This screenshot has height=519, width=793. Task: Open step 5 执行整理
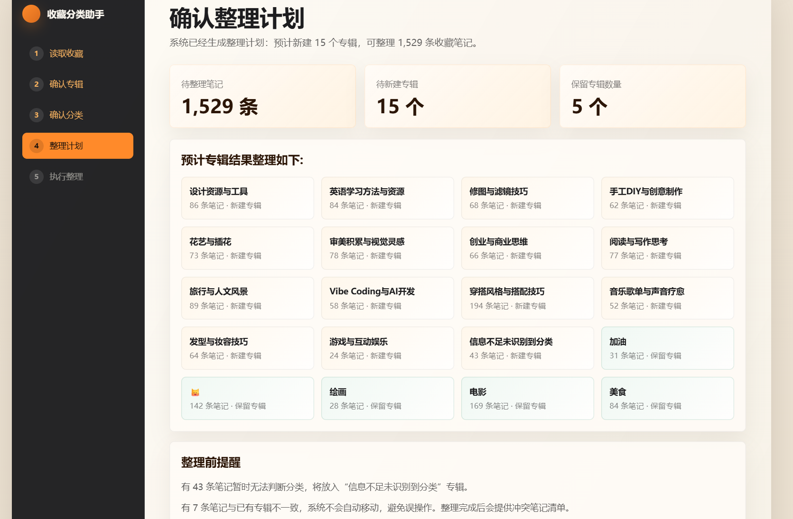coord(78,177)
